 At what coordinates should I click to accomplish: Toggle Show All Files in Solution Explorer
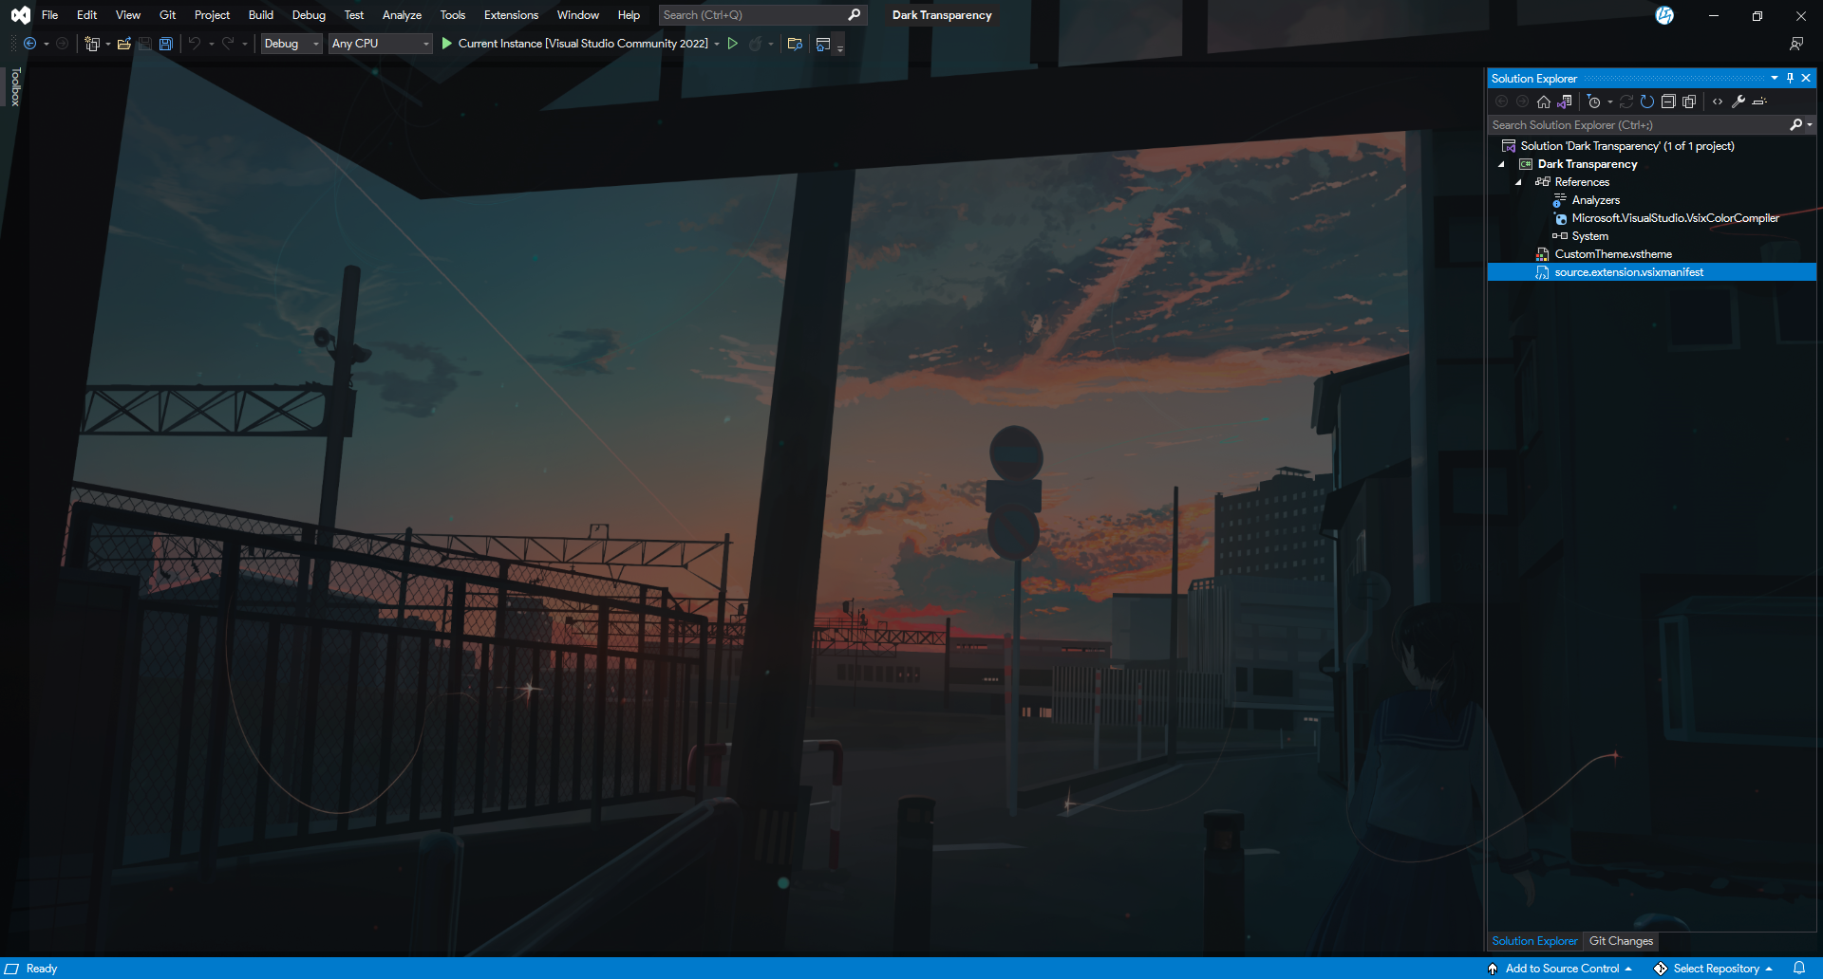(1689, 102)
